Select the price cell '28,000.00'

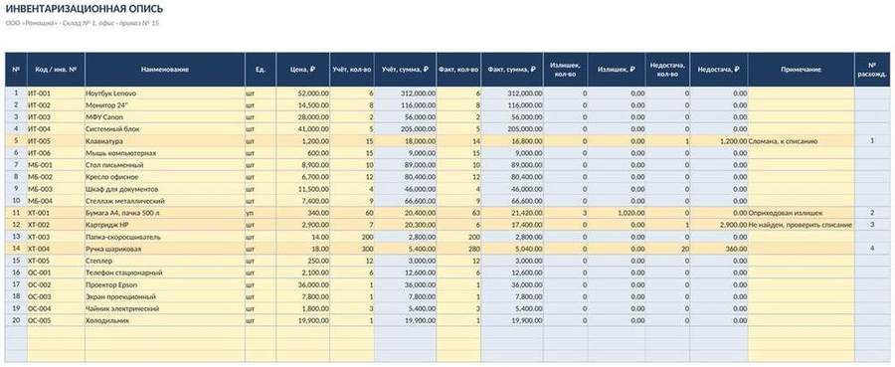303,117
